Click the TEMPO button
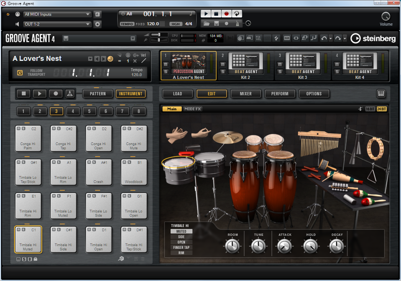Screen dimensions: 401x281 [x=127, y=24]
